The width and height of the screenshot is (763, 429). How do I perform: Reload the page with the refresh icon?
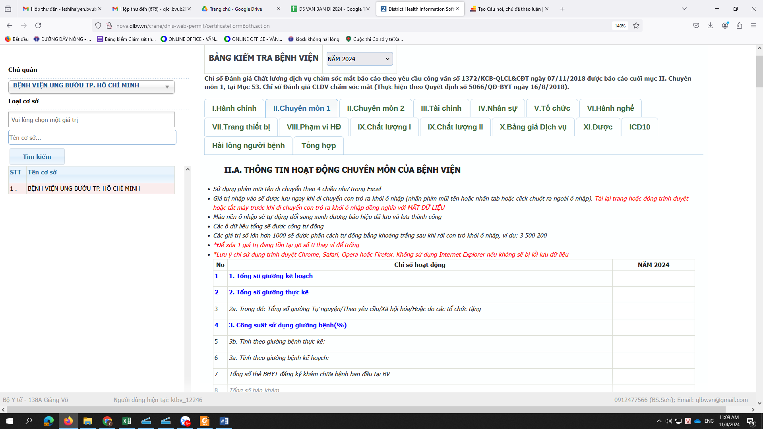pyautogui.click(x=38, y=25)
